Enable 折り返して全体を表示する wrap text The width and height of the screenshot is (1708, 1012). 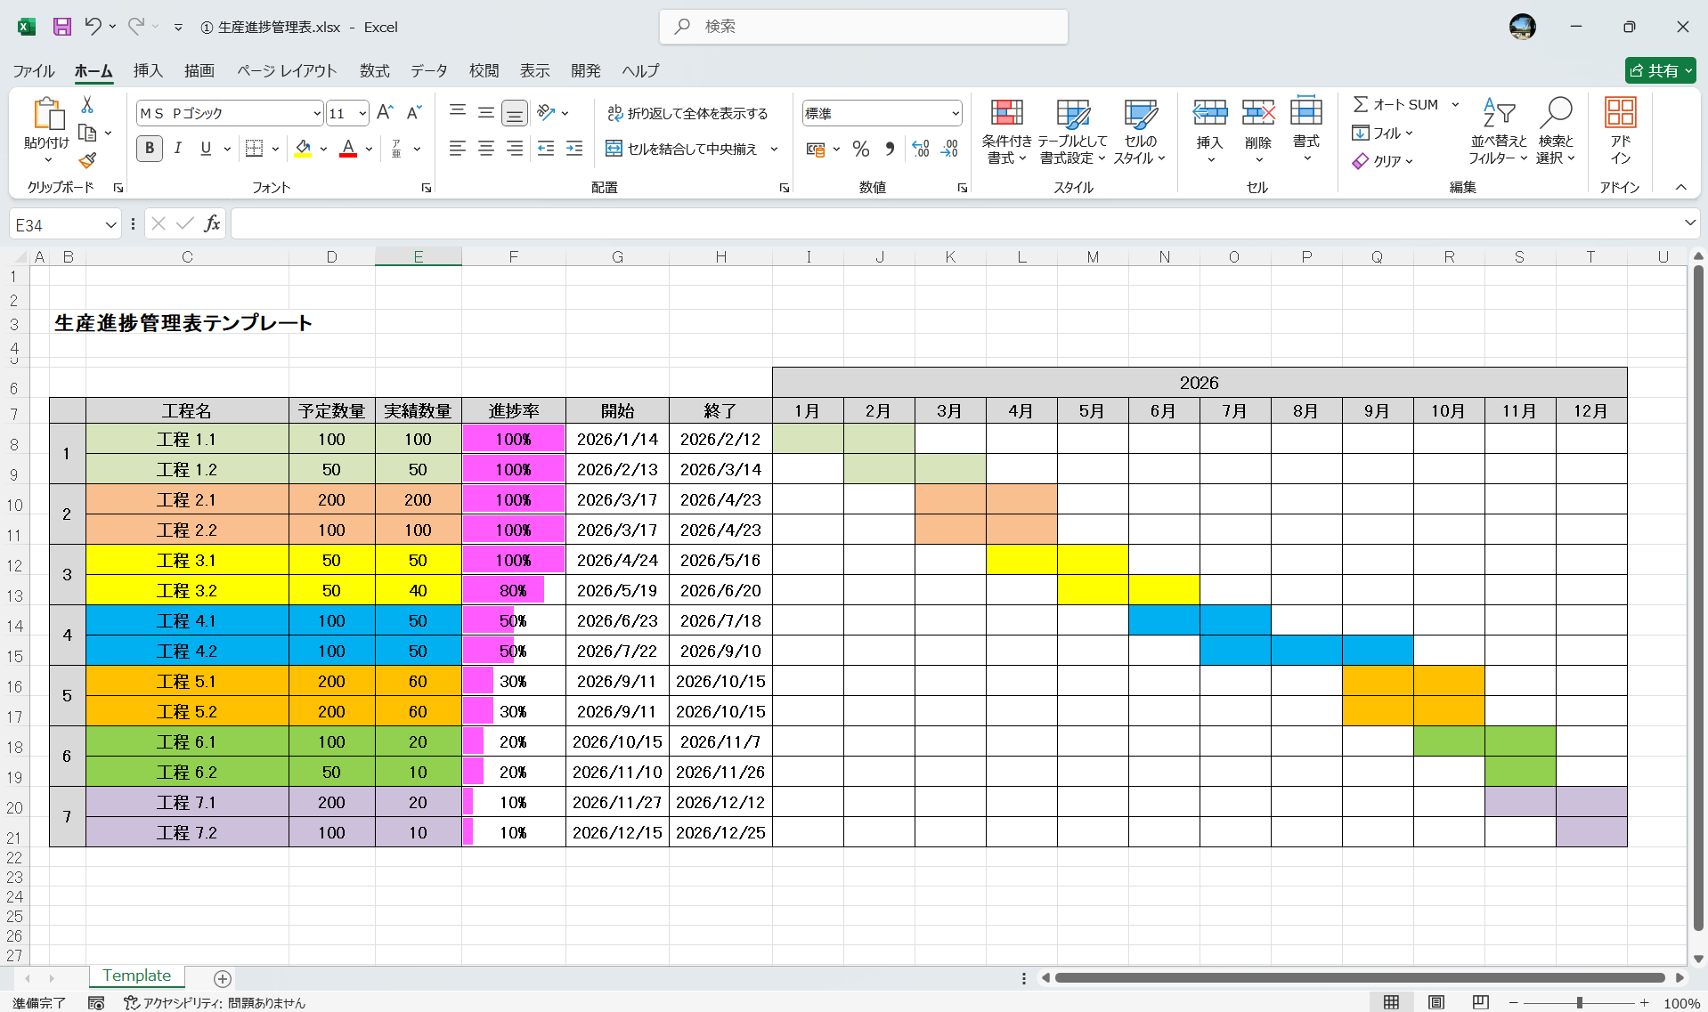tap(688, 113)
